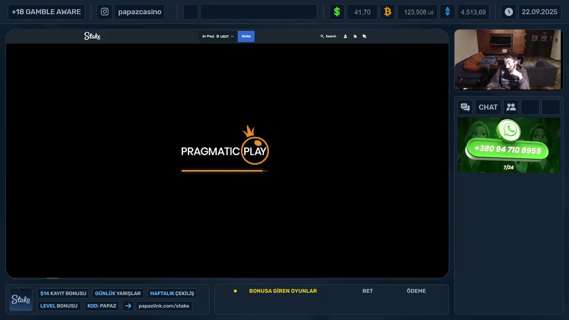Open the papazlink.com/stake link
Image resolution: width=569 pixels, height=320 pixels.
coord(164,306)
